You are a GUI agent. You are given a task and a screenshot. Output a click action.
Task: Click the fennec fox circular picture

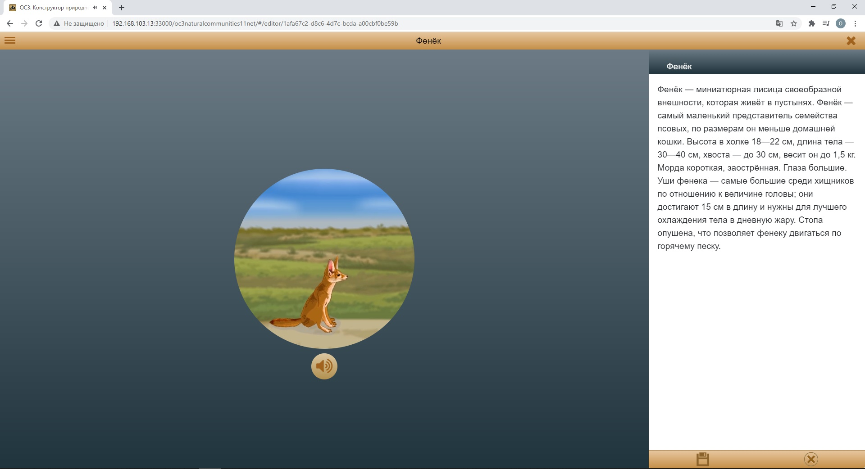click(324, 259)
